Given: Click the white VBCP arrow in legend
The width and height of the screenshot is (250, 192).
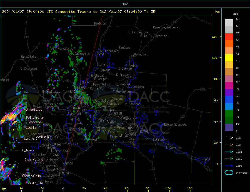Looking at the screenshot, I should tap(229, 138).
